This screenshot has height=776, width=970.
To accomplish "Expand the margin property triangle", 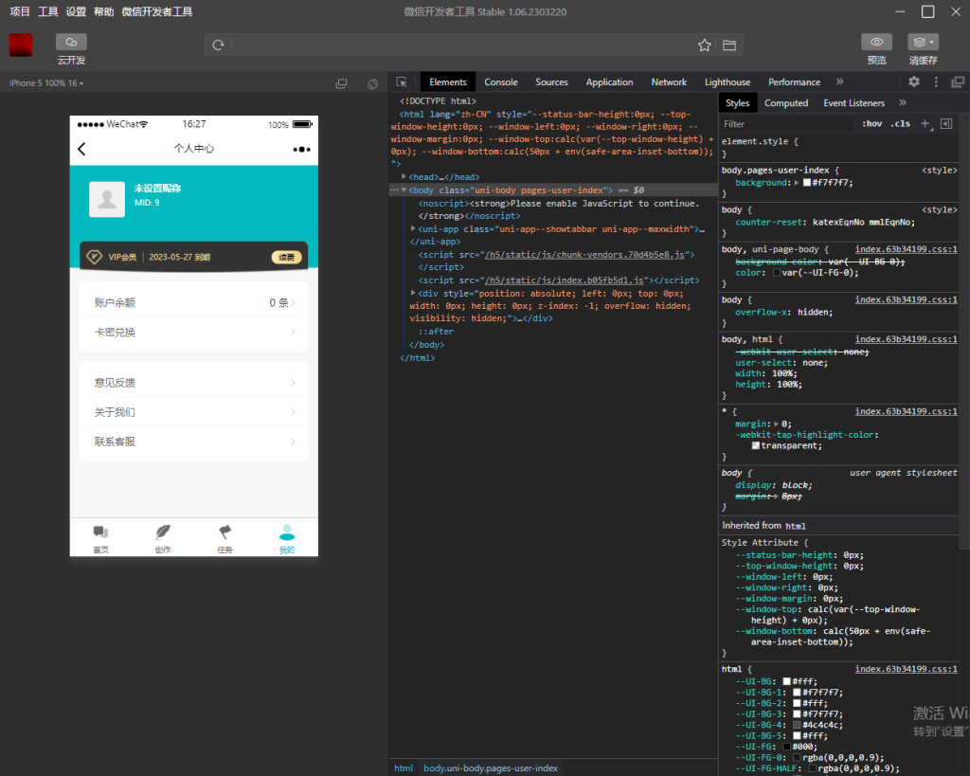I will tap(777, 424).
